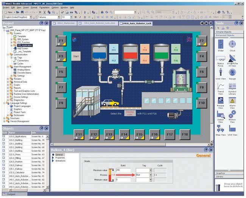Choose the Alarm View object

(232, 101)
